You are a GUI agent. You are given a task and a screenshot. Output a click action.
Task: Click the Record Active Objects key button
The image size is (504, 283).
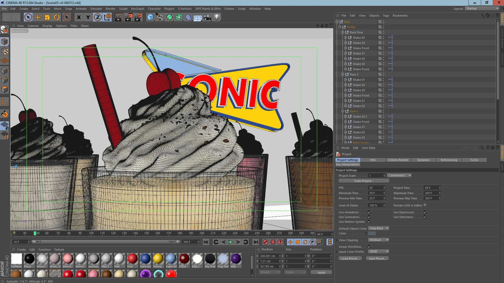coord(266,242)
